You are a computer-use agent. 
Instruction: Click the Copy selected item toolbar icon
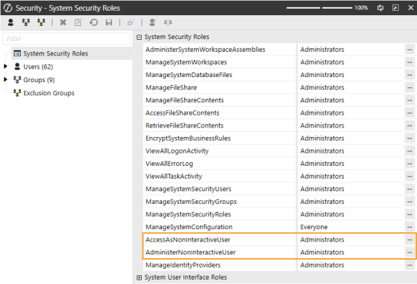click(131, 22)
